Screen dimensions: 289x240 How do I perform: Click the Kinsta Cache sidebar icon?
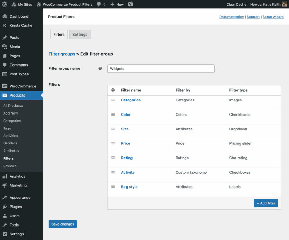click(x=5, y=25)
